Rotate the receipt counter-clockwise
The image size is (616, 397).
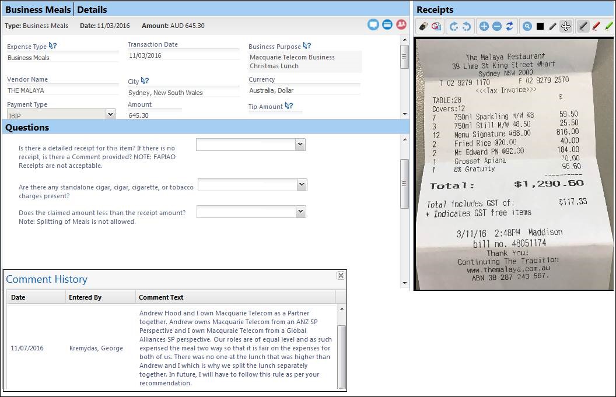453,26
